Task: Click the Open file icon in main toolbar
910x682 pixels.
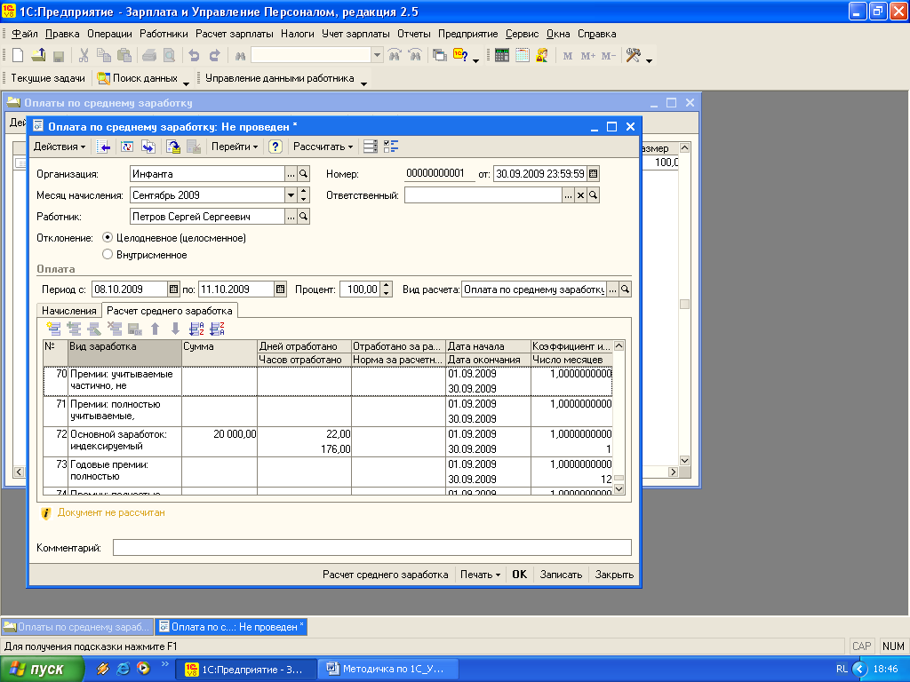Action: tap(38, 55)
